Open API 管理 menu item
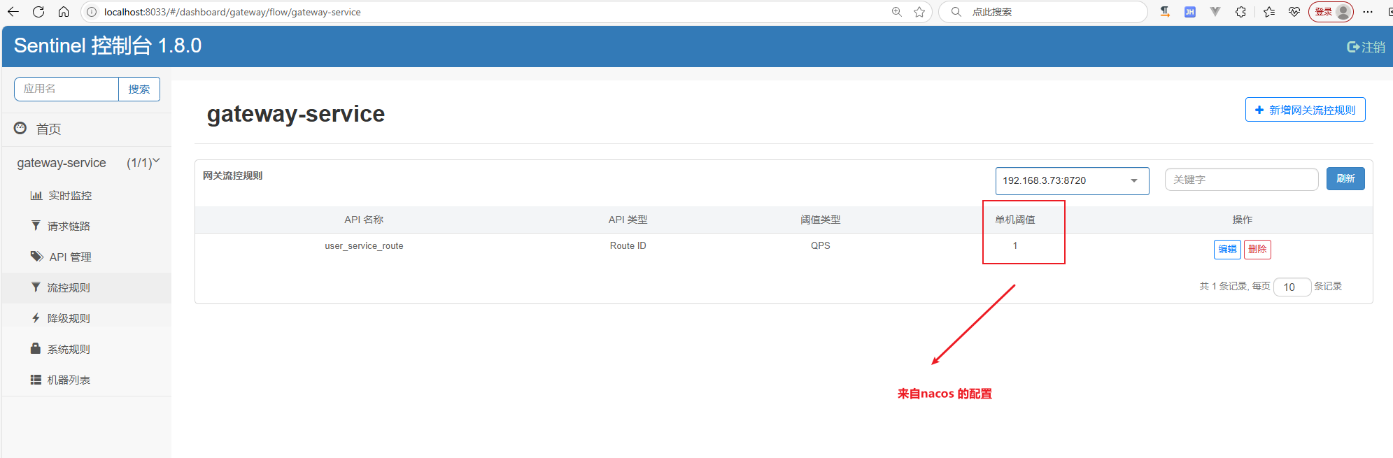Screen dimensions: 1393x458 coord(71,257)
